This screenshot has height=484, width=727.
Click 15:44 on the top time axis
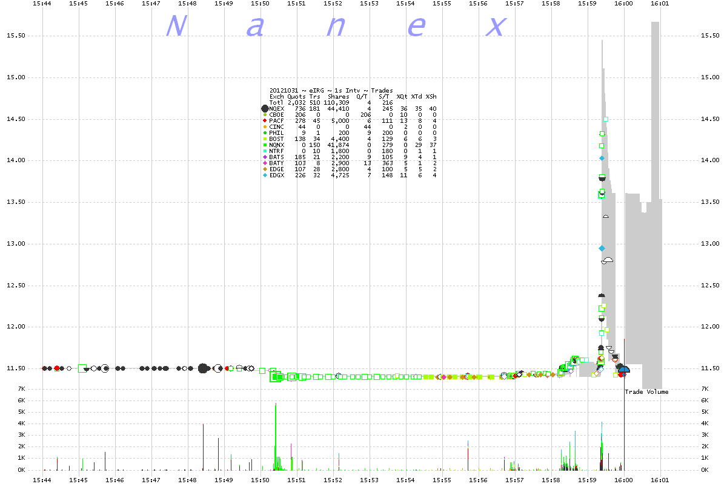tap(42, 4)
